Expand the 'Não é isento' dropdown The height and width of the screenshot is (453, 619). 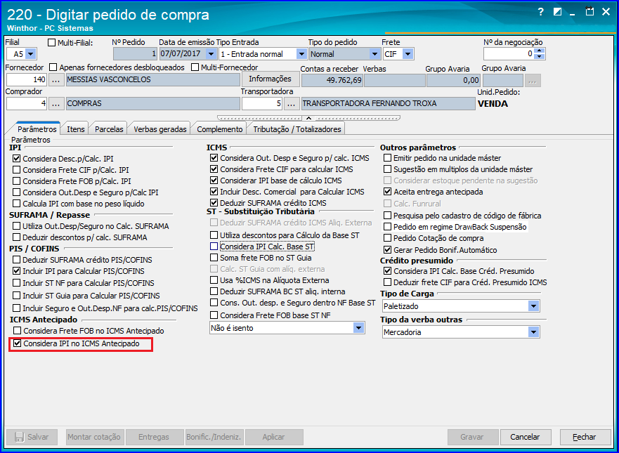(358, 327)
